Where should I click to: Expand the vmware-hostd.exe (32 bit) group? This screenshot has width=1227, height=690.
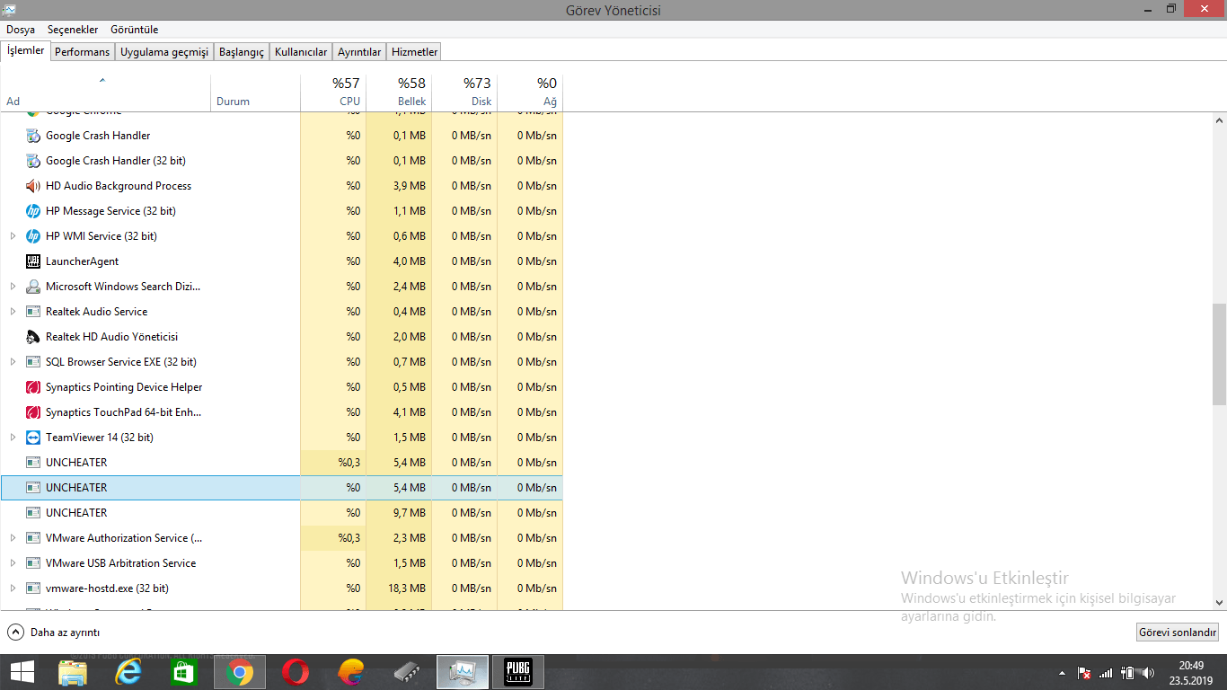(13, 588)
